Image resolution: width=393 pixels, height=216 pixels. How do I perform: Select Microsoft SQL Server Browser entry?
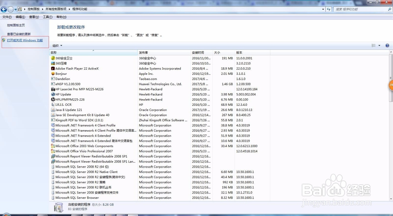coord(77,198)
